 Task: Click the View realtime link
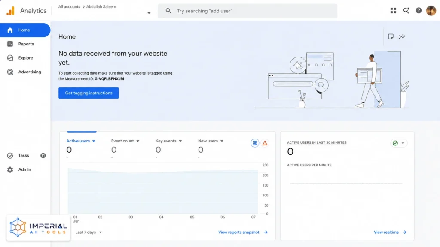[386, 232]
